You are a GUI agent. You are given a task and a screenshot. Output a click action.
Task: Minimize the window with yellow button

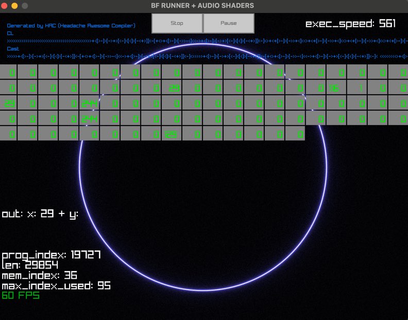(14, 6)
